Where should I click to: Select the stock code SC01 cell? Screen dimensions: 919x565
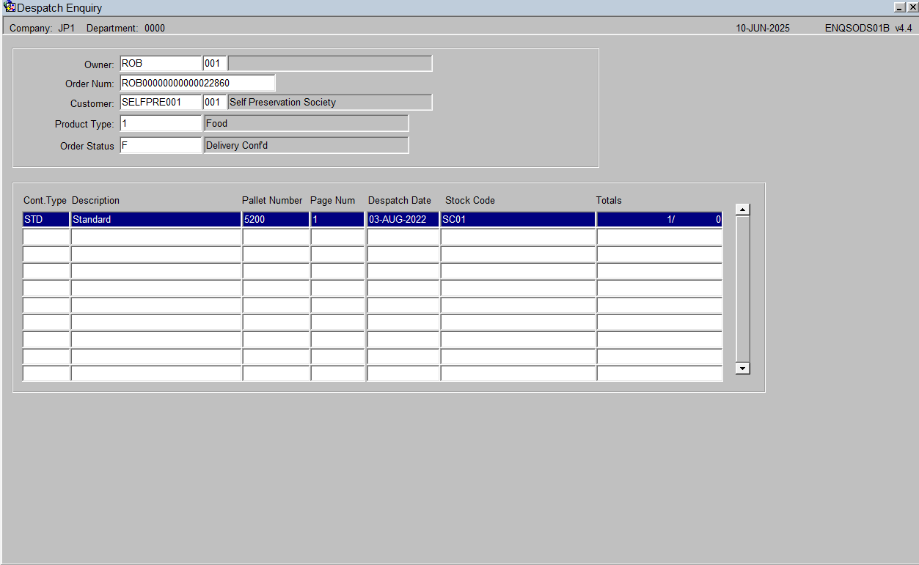[518, 219]
